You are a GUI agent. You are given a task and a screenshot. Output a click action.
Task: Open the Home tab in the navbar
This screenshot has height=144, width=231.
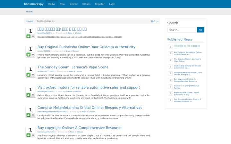[52, 4]
